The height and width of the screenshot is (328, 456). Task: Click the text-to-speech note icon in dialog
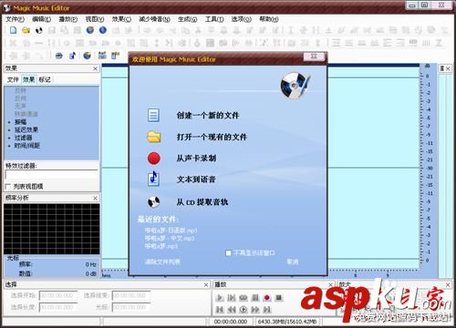[153, 179]
